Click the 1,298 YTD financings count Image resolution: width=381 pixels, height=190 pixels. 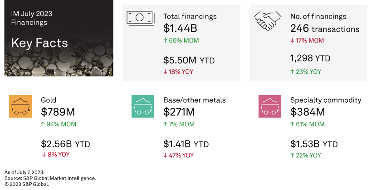point(310,58)
